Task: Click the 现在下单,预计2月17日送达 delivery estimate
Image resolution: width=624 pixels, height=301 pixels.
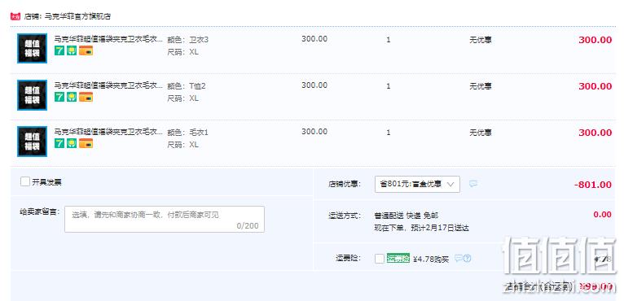Action: pos(421,229)
